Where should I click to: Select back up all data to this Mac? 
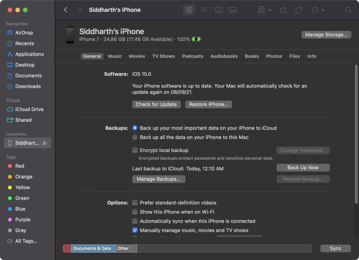135,137
